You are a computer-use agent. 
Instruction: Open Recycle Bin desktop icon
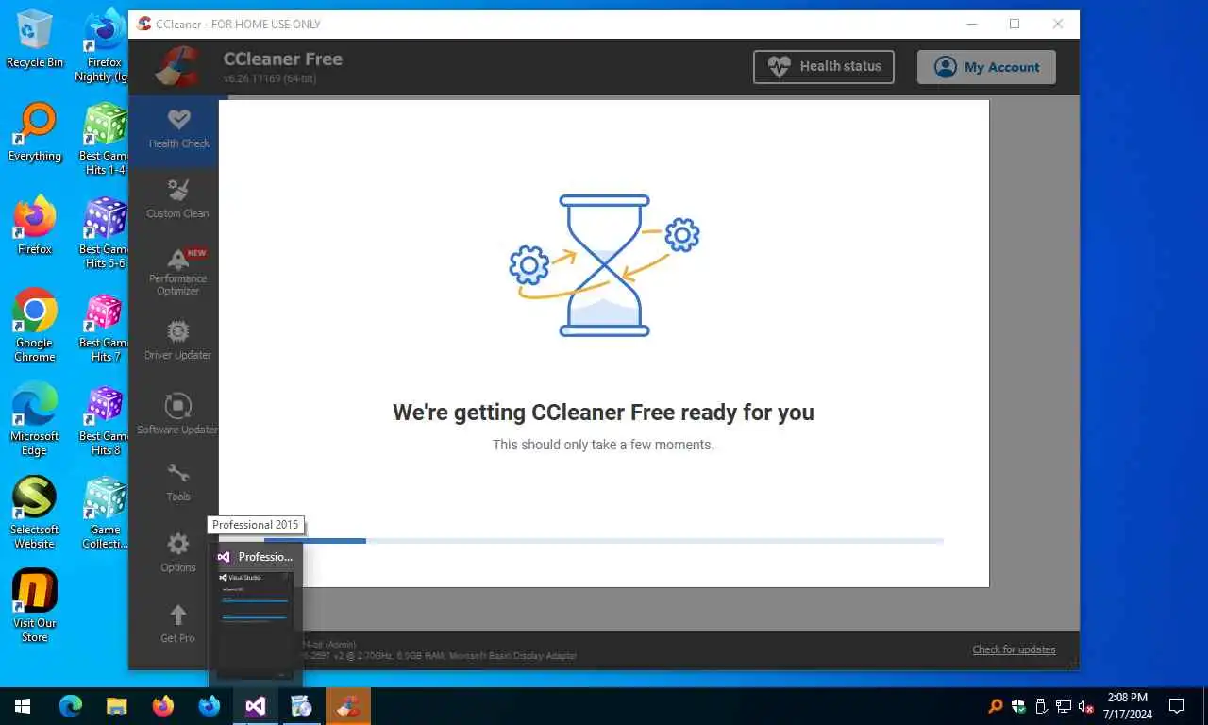[x=35, y=40]
